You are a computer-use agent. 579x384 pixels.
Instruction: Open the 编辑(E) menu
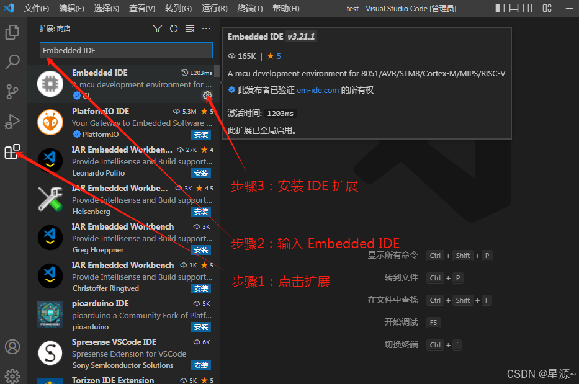pyautogui.click(x=71, y=8)
